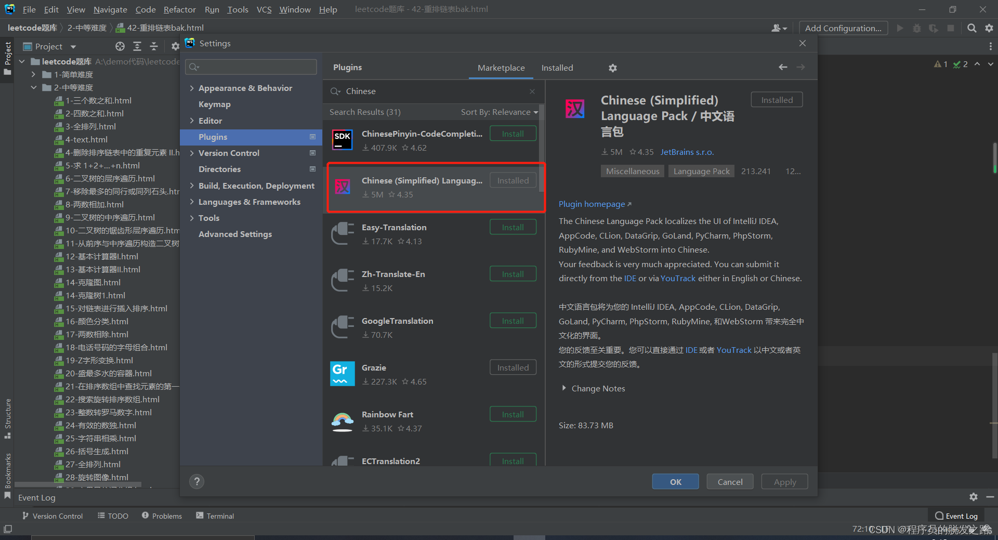Image resolution: width=998 pixels, height=540 pixels.
Task: Click the Grazie plugin icon
Action: click(x=342, y=374)
